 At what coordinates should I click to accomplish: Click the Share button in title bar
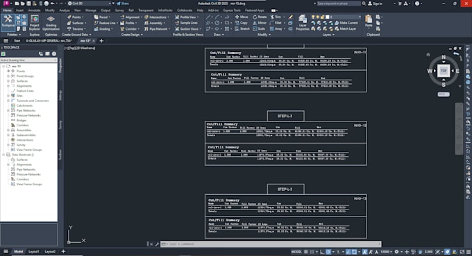click(123, 3)
